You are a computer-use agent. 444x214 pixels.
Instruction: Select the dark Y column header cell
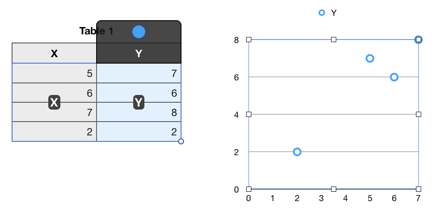pyautogui.click(x=139, y=53)
